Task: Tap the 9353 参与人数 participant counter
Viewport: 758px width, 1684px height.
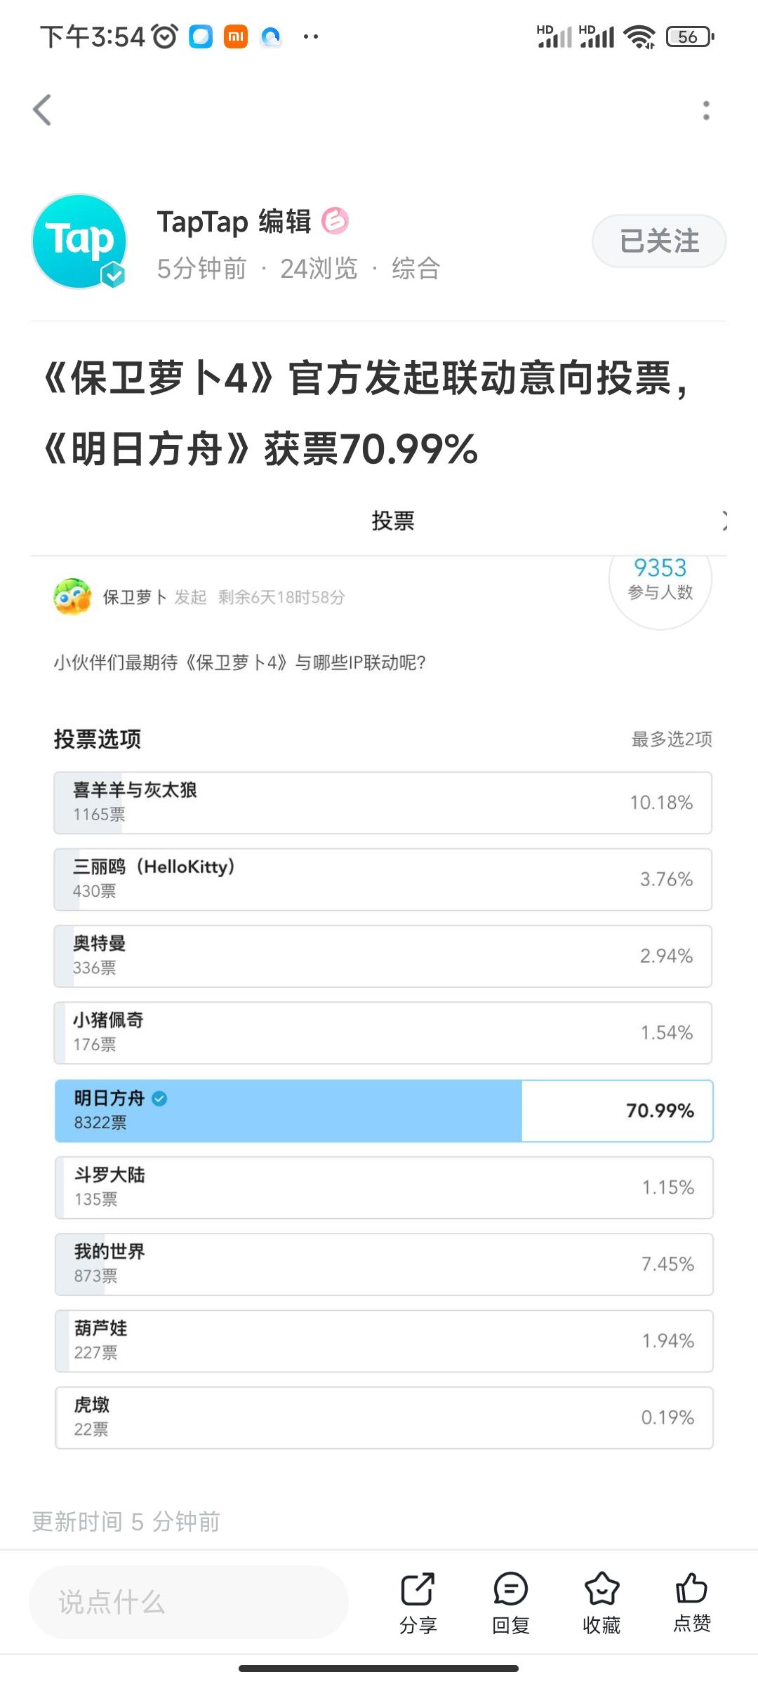Action: pyautogui.click(x=660, y=579)
